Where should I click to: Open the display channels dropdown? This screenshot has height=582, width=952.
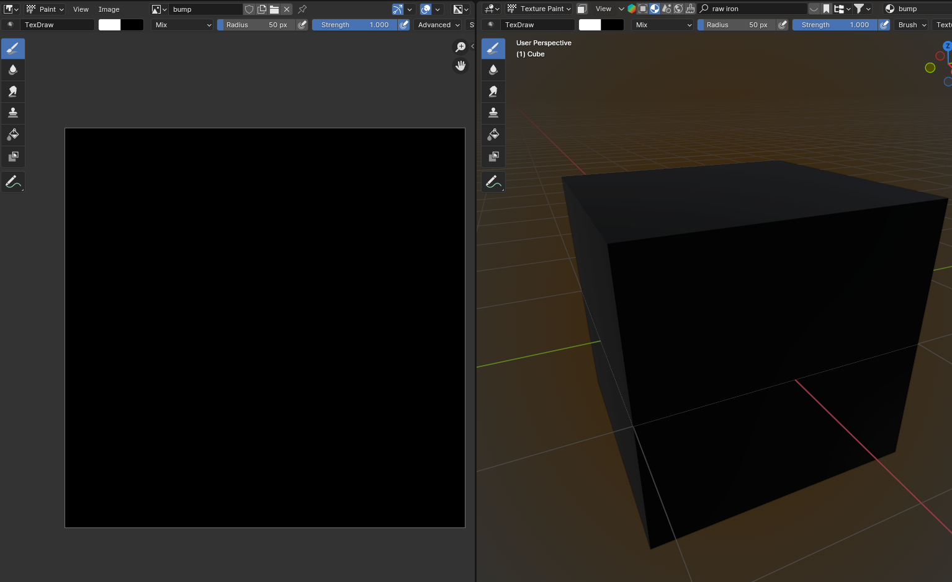coord(460,9)
